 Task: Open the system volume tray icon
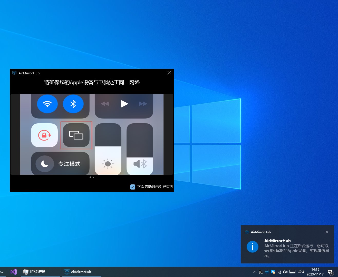tap(285, 272)
